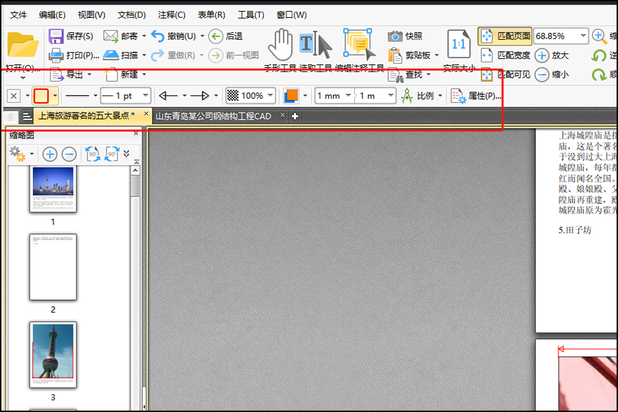Click the 撤销(U) Undo button

(174, 36)
